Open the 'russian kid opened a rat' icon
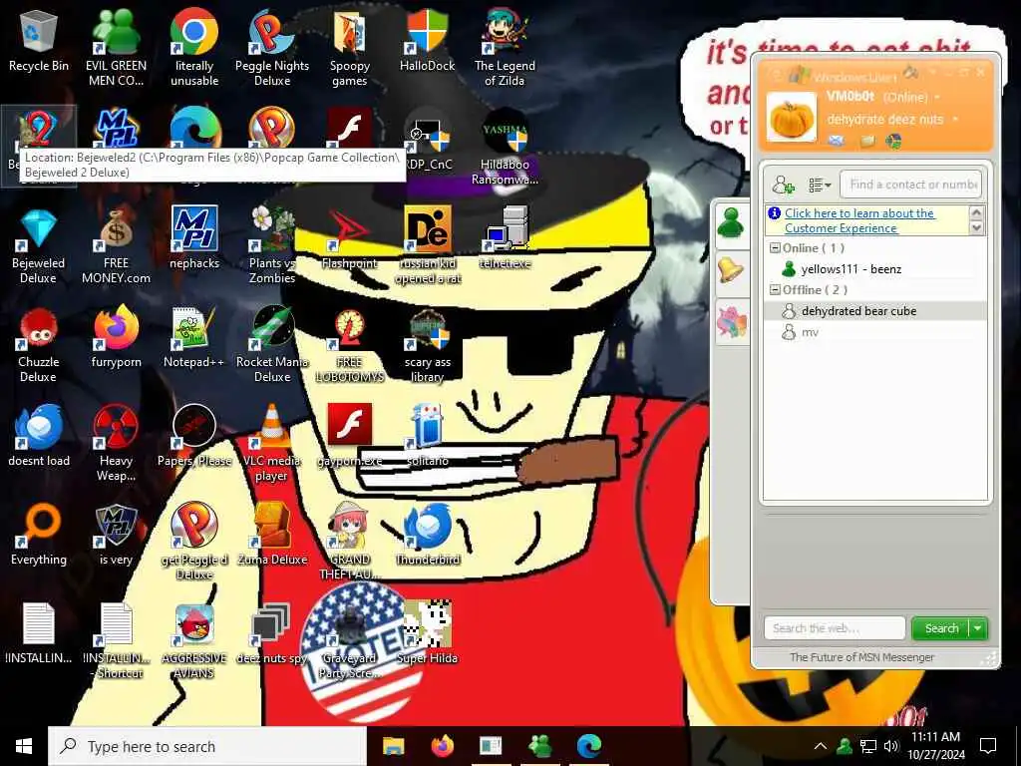Image resolution: width=1021 pixels, height=766 pixels. coord(427,246)
